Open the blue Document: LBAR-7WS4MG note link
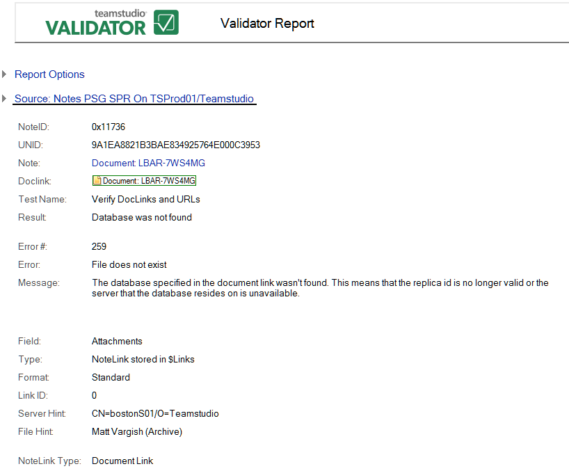Viewport: 569px width, 471px height. tap(148, 163)
